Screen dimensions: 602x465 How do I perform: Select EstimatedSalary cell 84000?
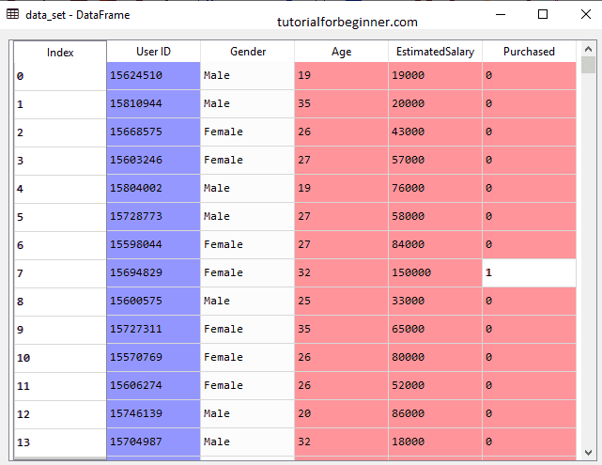point(436,244)
